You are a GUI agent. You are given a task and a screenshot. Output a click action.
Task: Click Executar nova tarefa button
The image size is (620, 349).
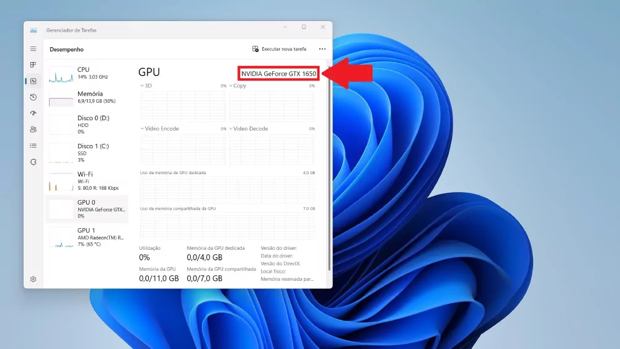(280, 49)
